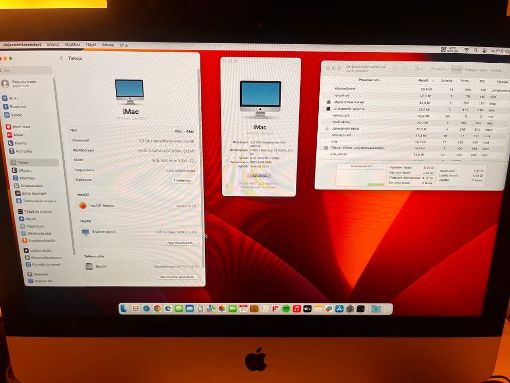Open the more-actions dropdown in Järjestelmän valvonta toolbar

tap(418, 69)
